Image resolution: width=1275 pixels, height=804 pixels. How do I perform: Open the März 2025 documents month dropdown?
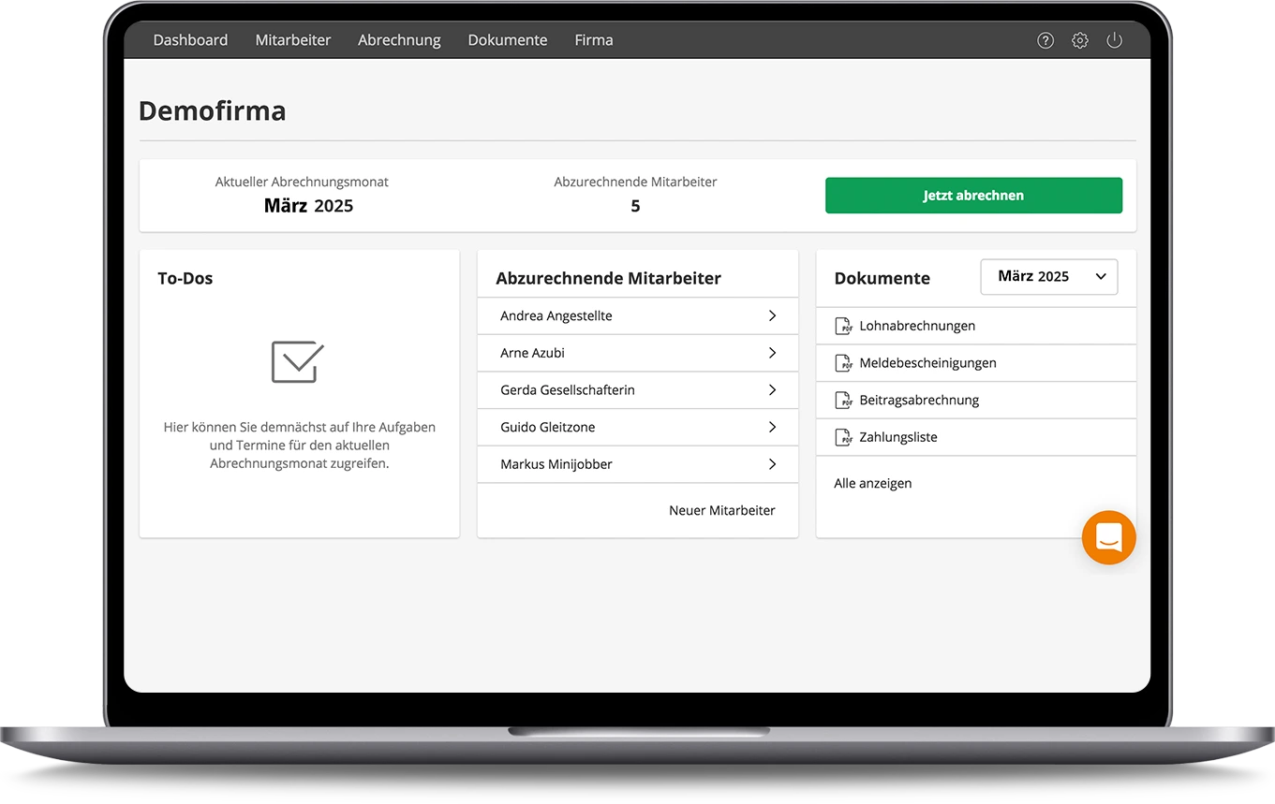(1048, 277)
